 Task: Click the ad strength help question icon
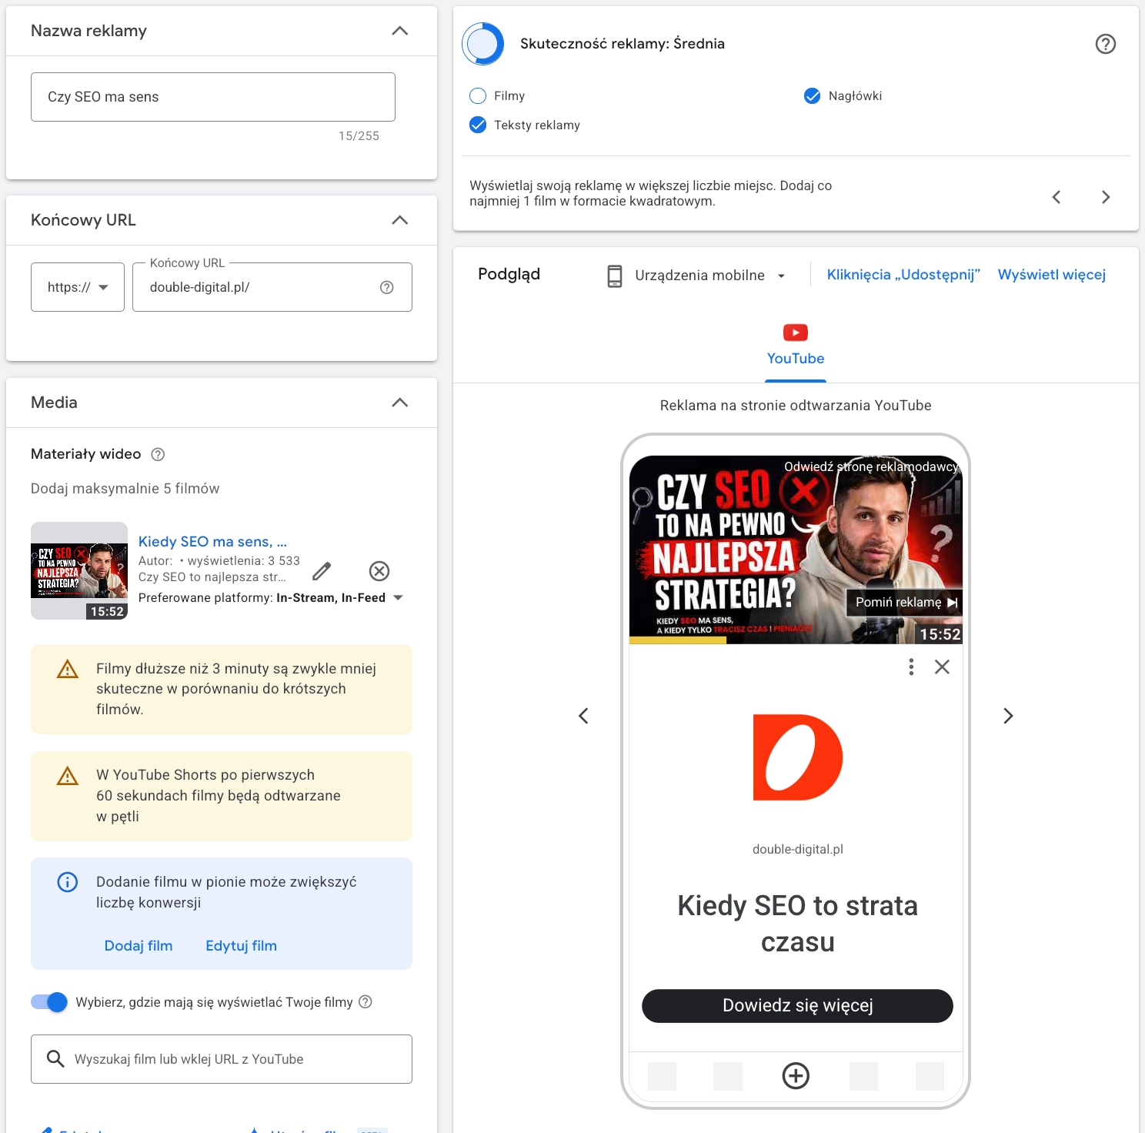click(x=1105, y=44)
